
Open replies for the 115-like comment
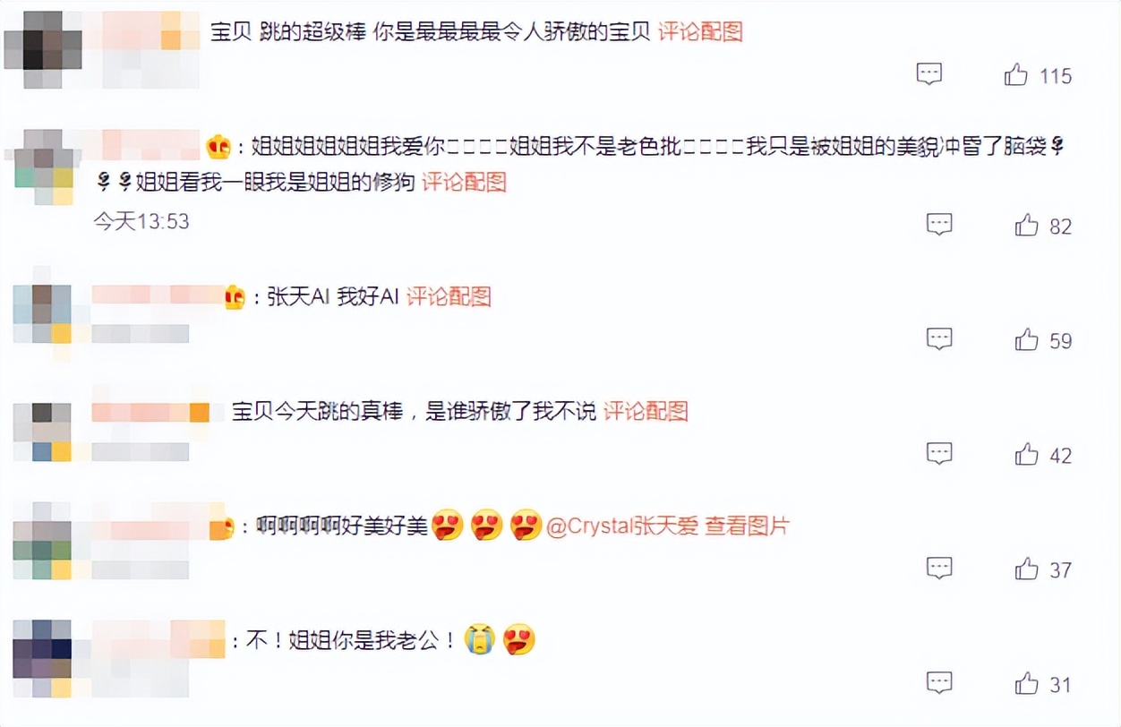click(929, 74)
